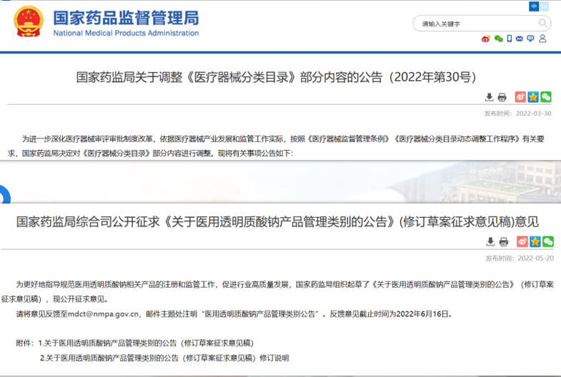Switch the site language to 中
This screenshot has height=377, width=561.
534,6
